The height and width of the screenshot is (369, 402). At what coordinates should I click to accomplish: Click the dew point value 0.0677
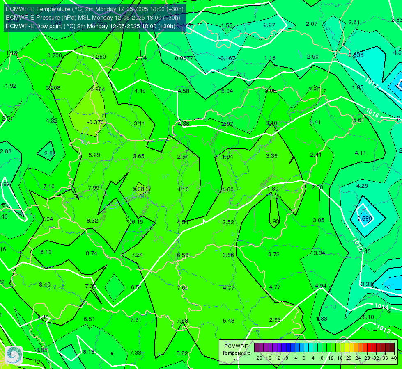point(184,58)
